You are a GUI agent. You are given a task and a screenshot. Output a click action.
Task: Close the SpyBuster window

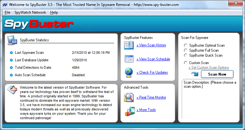pyautogui.click(x=236, y=3)
